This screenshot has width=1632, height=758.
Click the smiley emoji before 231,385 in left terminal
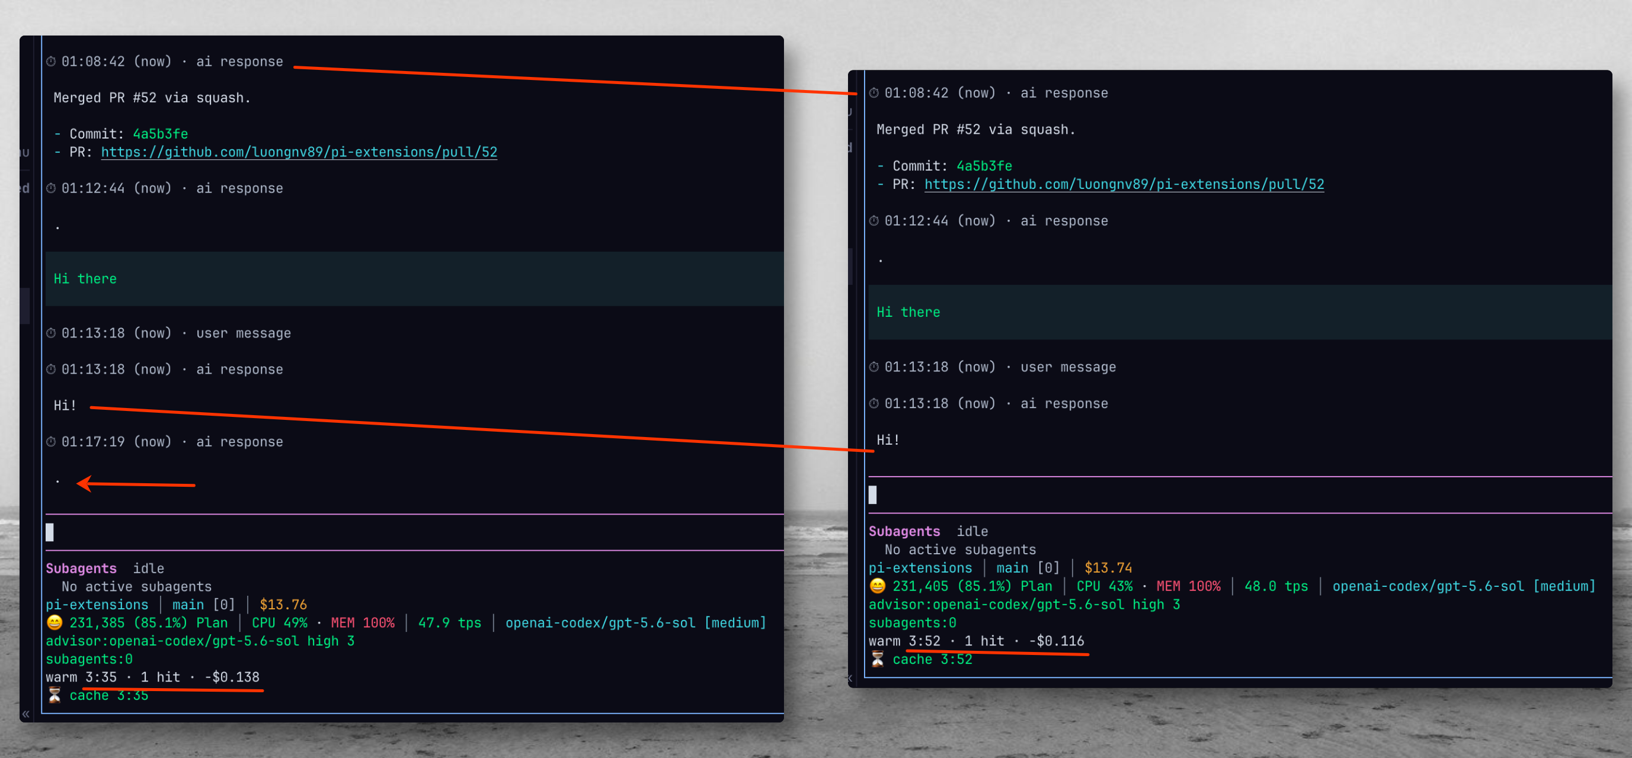tap(55, 622)
